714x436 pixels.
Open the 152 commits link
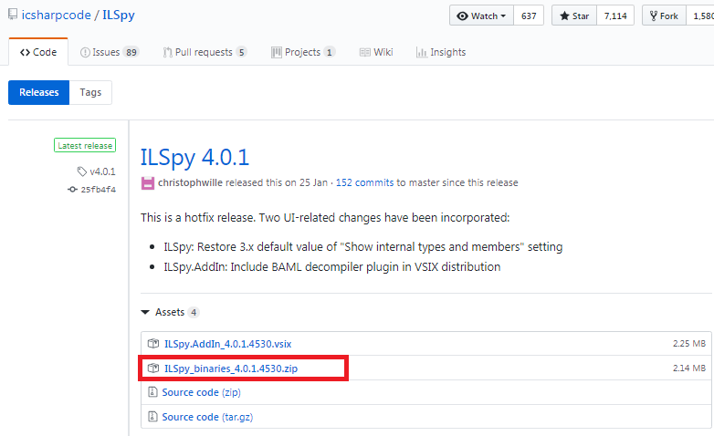[364, 182]
